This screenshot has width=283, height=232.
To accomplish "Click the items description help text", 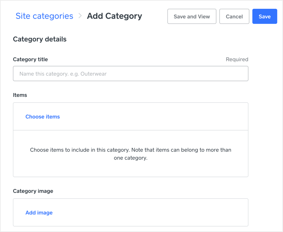I will [x=130, y=150].
